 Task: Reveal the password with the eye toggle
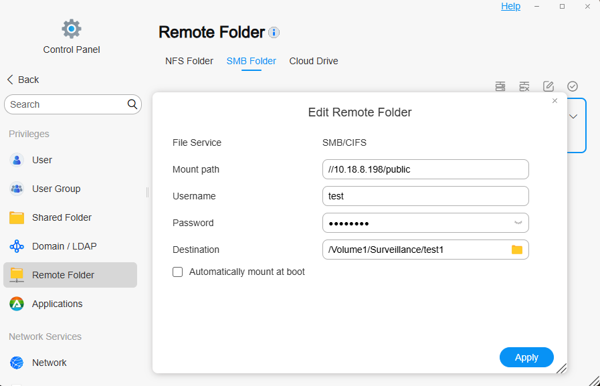pos(518,223)
